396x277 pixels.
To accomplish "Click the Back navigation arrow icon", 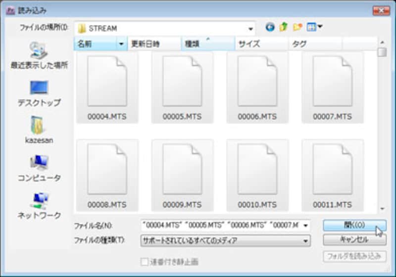I will click(x=270, y=28).
